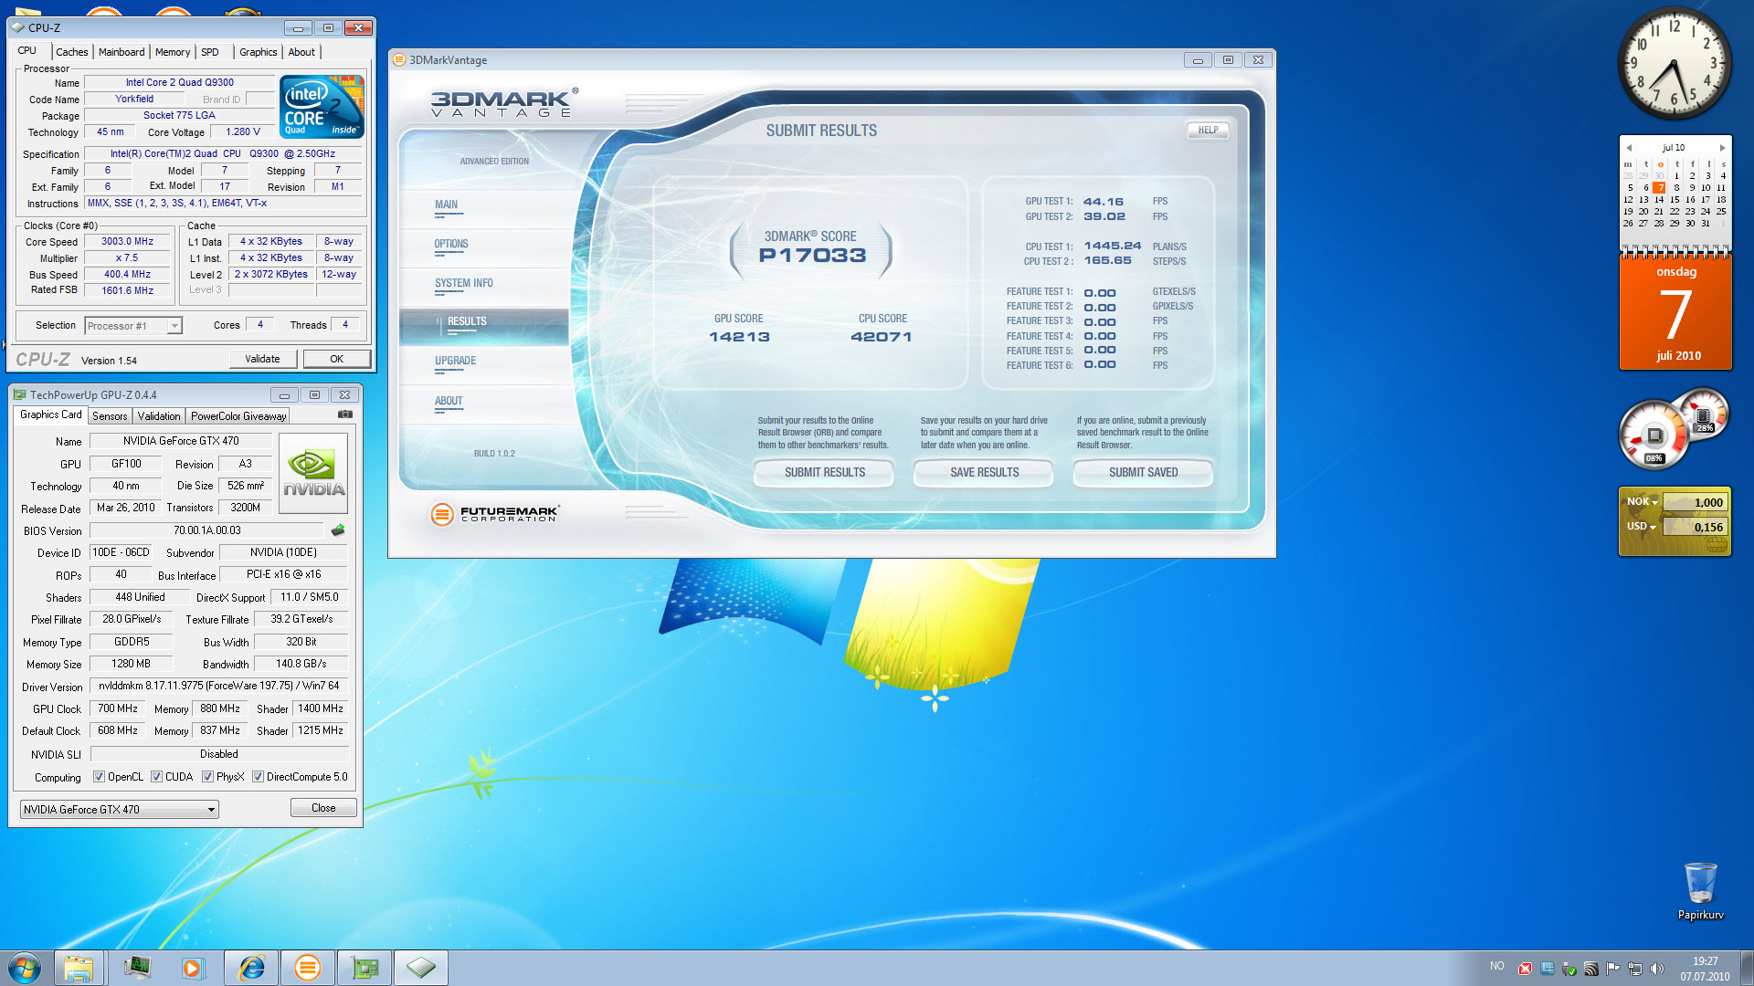Open Internet Explorer from the taskbar

(251, 968)
